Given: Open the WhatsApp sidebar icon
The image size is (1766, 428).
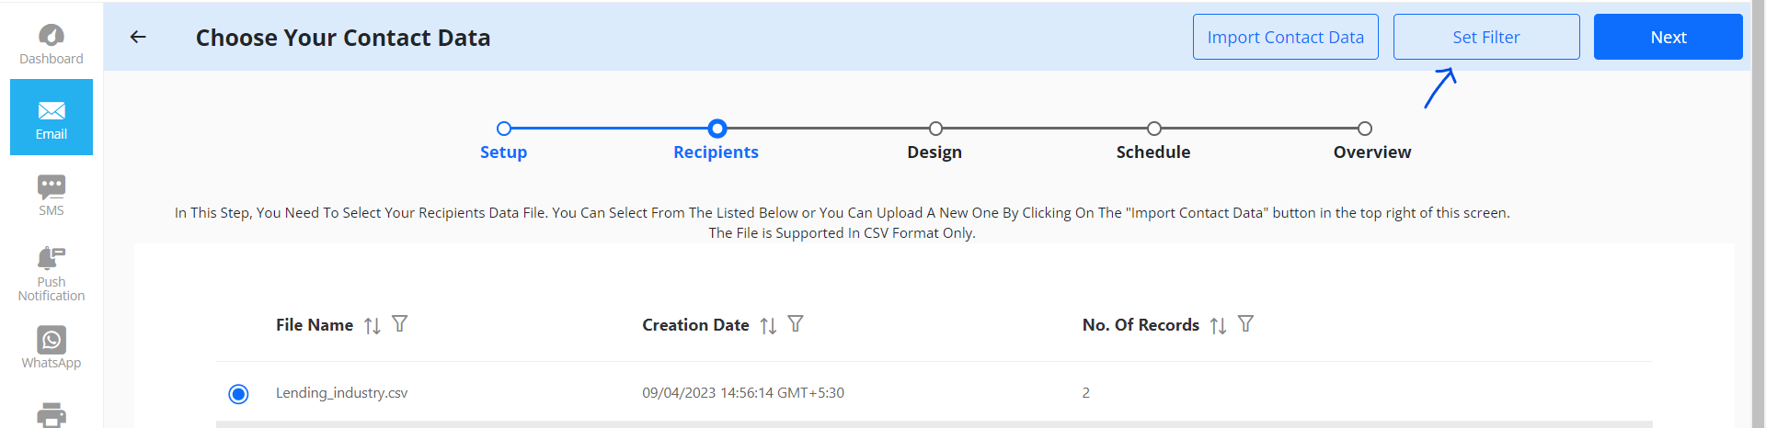Looking at the screenshot, I should tap(52, 340).
